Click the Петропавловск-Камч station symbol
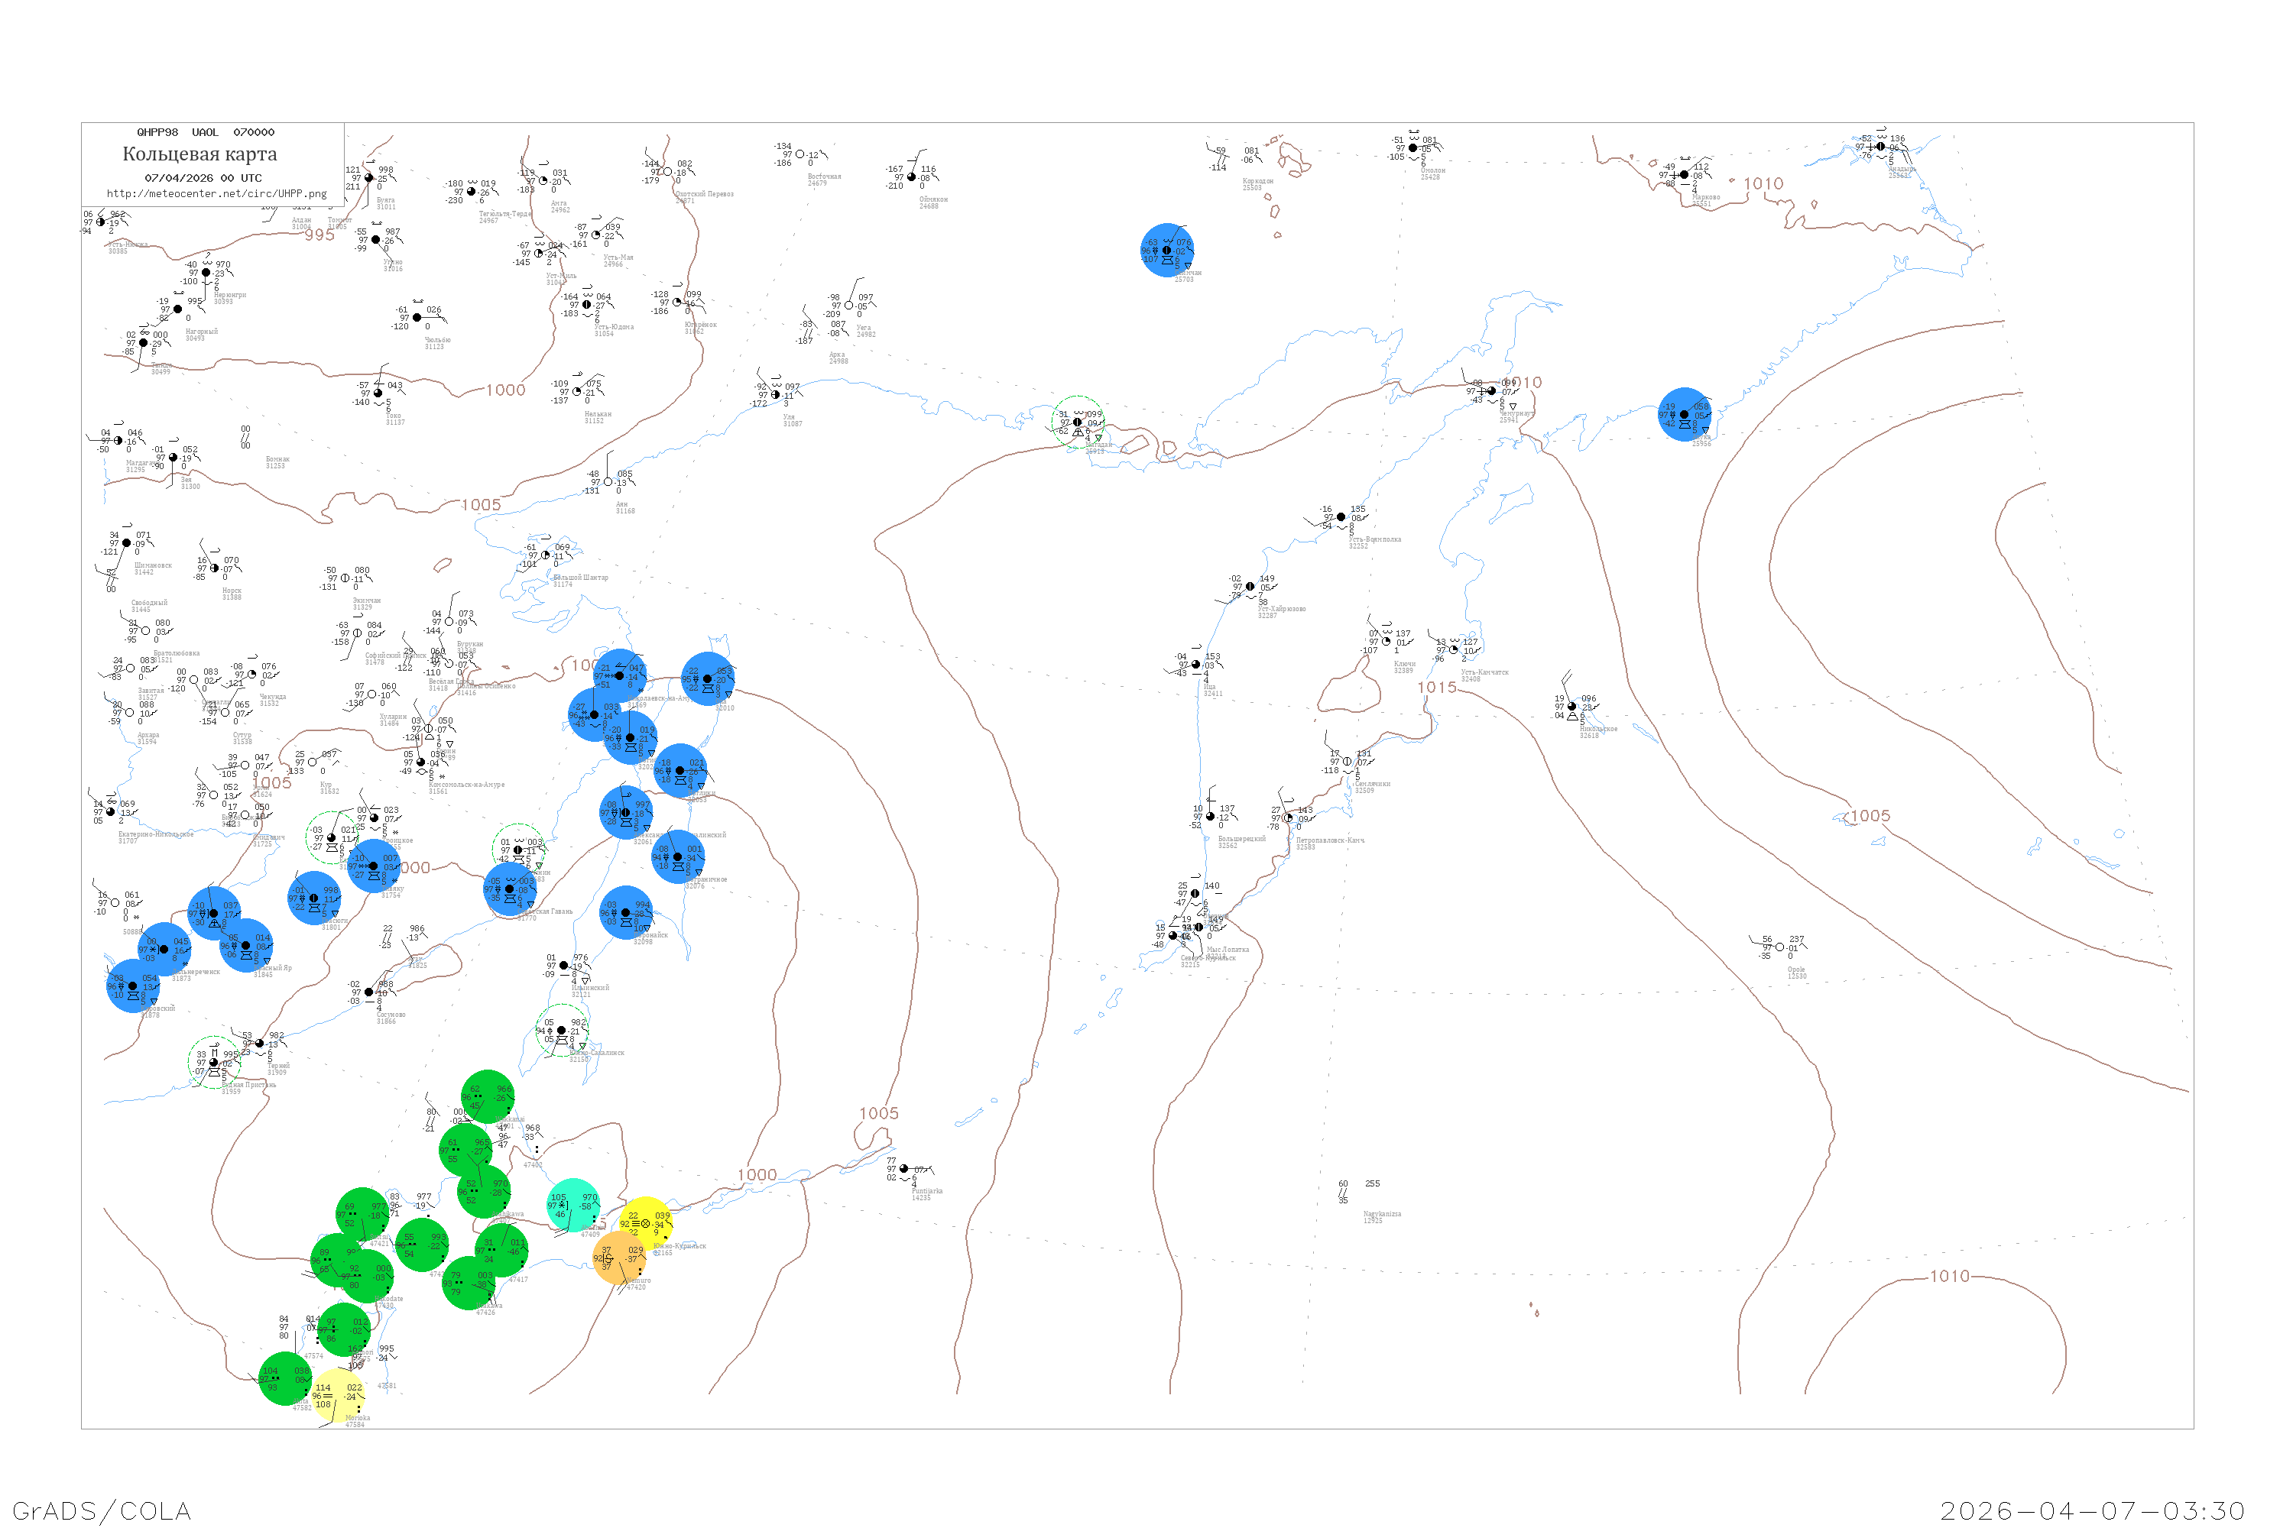The image size is (2293, 1528). tap(1288, 817)
